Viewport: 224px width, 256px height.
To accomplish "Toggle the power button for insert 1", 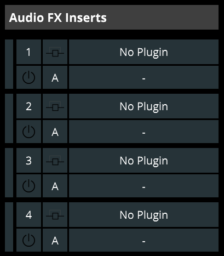I will (x=28, y=77).
